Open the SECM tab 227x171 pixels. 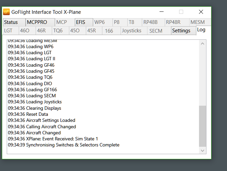coord(156,31)
